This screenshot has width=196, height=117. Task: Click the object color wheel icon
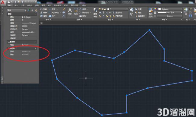point(155,9)
